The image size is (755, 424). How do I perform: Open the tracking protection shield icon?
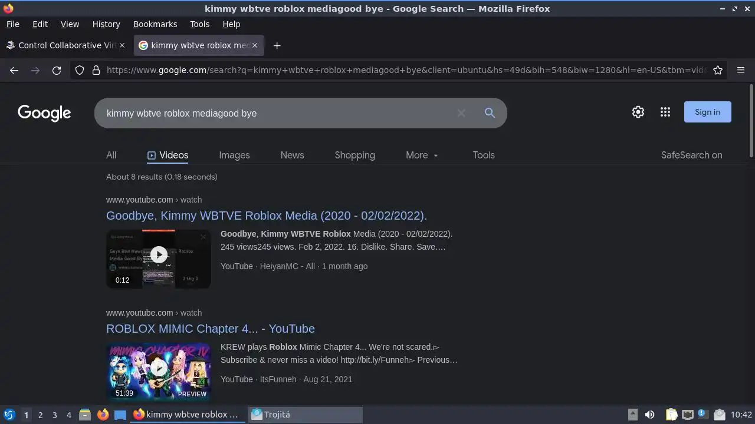coord(80,70)
